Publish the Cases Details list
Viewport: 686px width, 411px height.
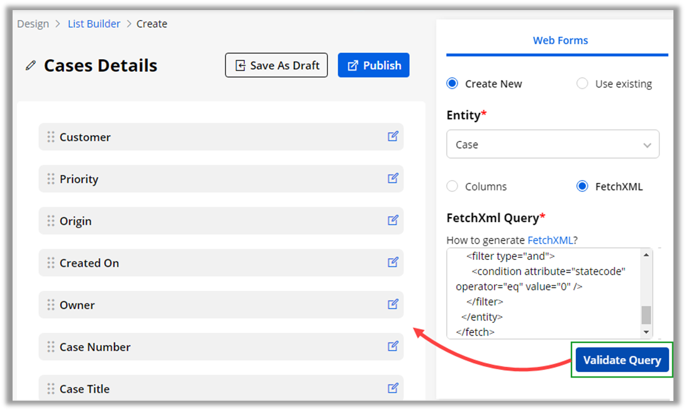374,65
